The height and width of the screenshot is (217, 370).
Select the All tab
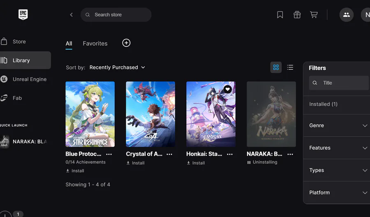[69, 44]
